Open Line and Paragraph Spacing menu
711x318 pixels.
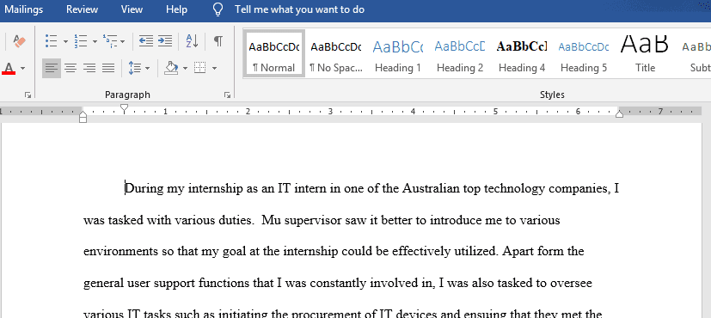tap(138, 69)
